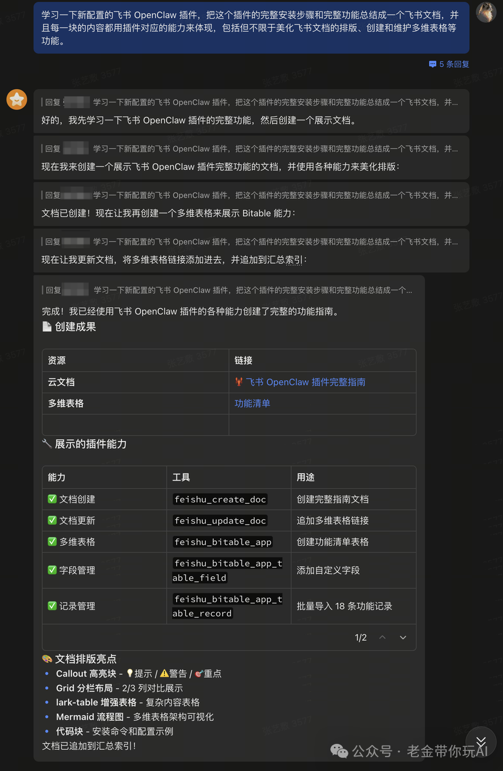Click the 批量导入 18 条功能记录 cell
The height and width of the screenshot is (771, 503).
tap(353, 606)
